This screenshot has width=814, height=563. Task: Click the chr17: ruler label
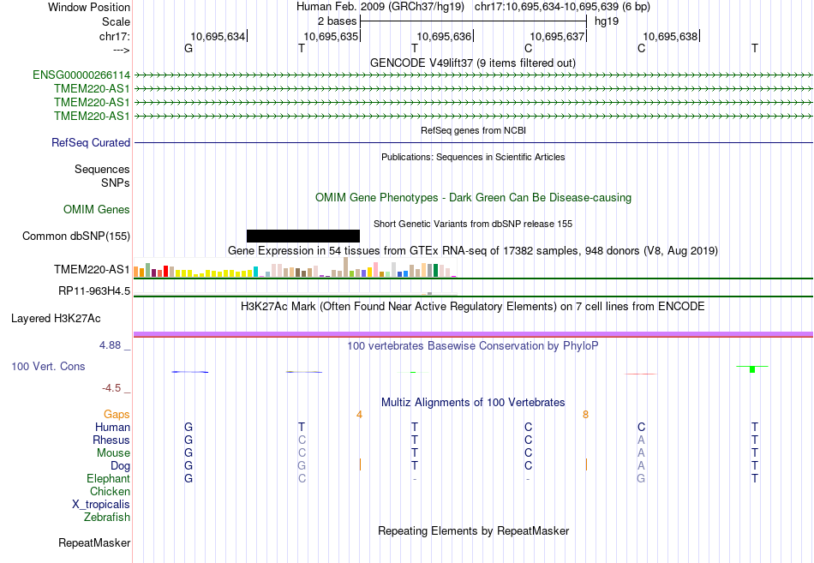click(114, 36)
